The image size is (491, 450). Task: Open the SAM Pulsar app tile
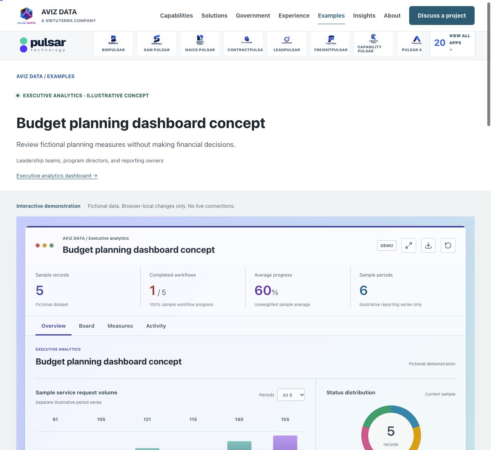tap(157, 43)
